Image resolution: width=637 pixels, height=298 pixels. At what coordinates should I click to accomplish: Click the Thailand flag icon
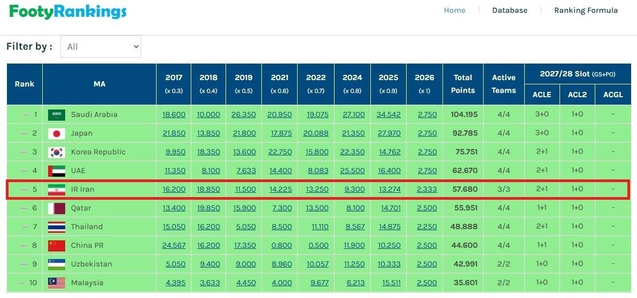pyautogui.click(x=57, y=227)
